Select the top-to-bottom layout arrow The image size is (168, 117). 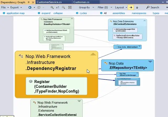point(137,8)
